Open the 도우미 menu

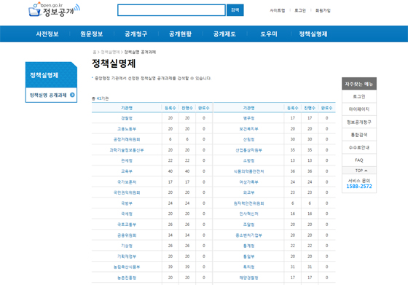269,34
